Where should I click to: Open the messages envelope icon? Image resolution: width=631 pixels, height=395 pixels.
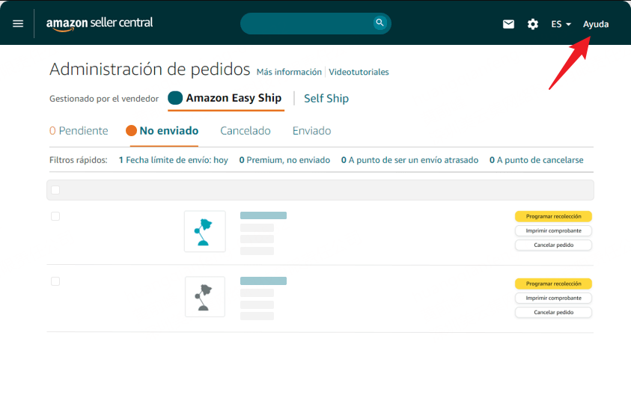pos(508,24)
